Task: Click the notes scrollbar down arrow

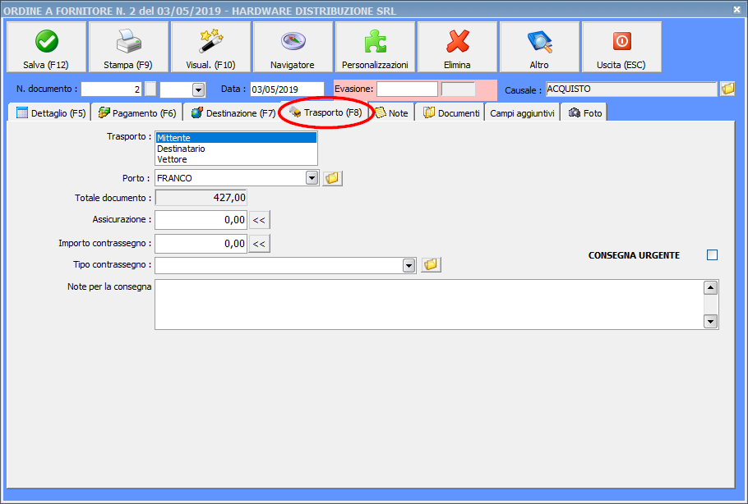Action: click(x=710, y=321)
